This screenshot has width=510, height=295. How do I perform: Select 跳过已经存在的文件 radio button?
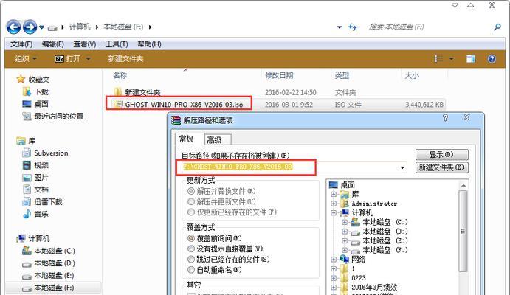(191, 260)
